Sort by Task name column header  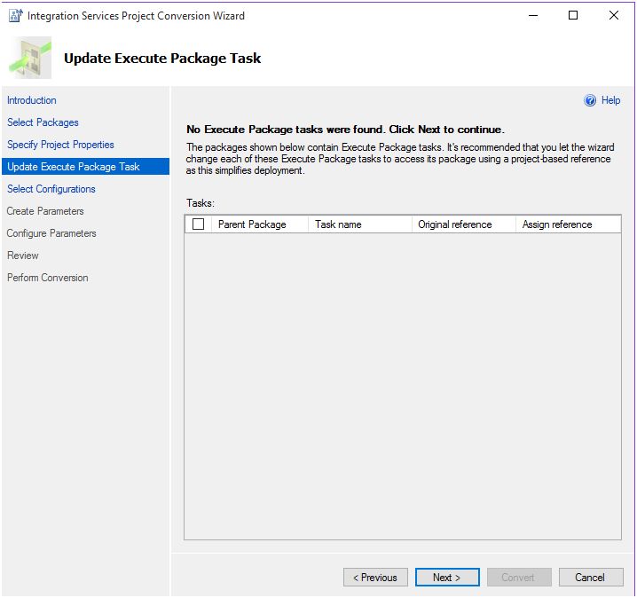pos(360,224)
